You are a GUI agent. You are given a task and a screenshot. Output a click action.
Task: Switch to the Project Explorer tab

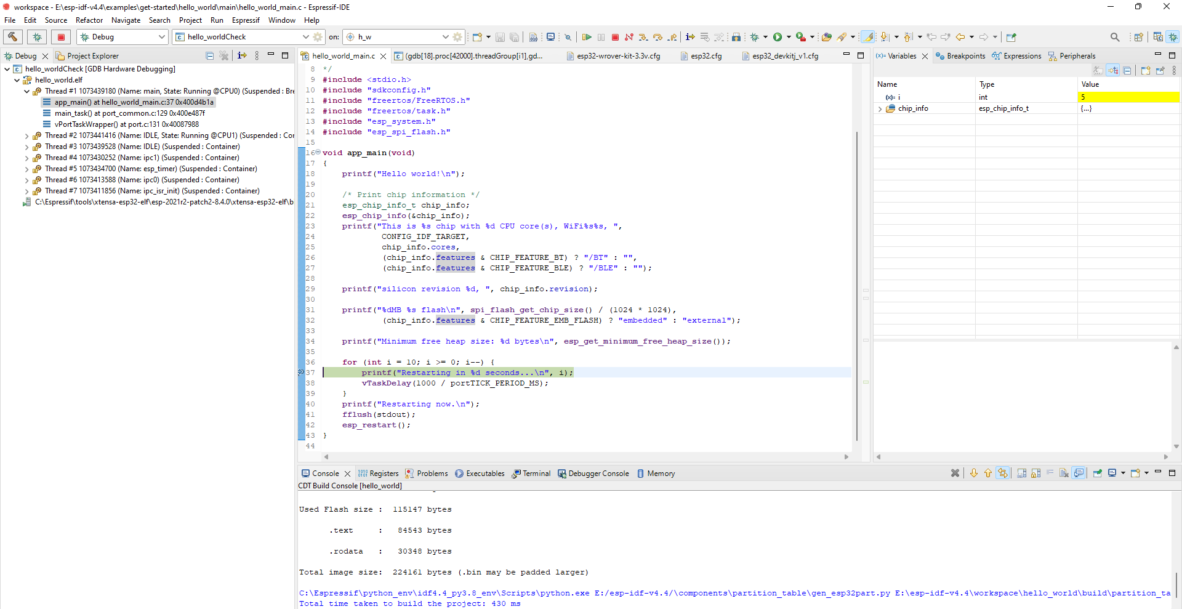[87, 56]
